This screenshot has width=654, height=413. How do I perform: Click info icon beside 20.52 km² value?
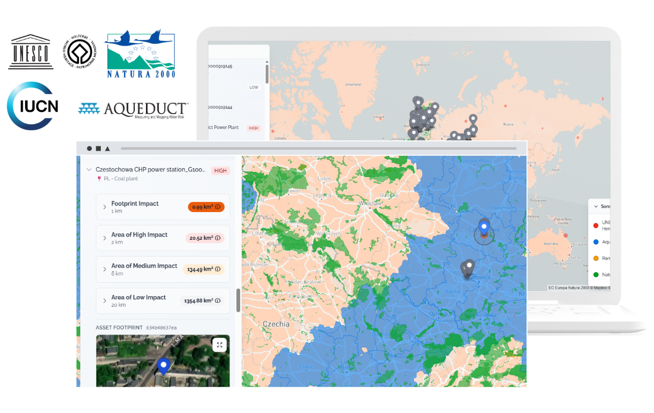218,238
